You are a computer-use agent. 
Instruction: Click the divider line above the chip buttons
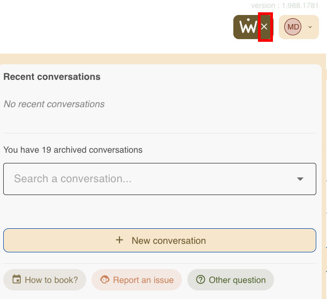point(159,263)
